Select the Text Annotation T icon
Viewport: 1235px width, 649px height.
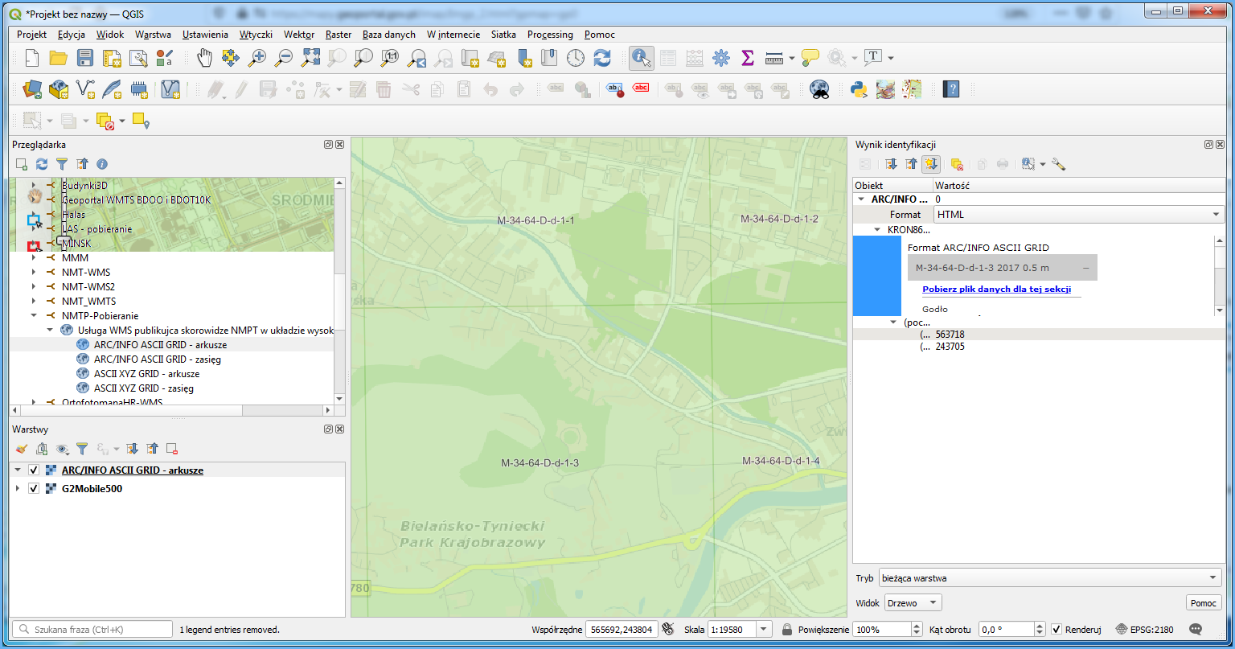tap(873, 58)
